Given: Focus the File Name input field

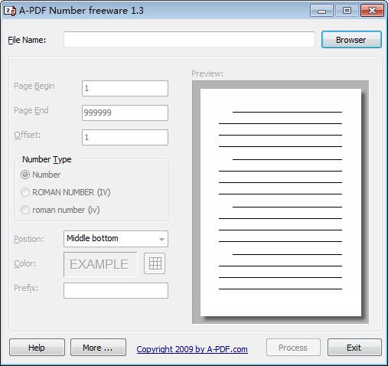Looking at the screenshot, I should pyautogui.click(x=189, y=39).
